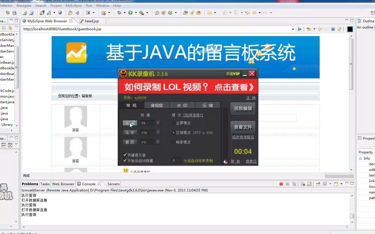Open the F10 hotkey dropdown

pyautogui.click(x=158, y=133)
